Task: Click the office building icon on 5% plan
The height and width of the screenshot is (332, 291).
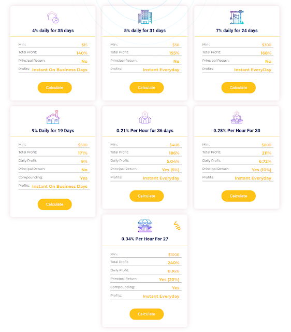Action: [145, 17]
